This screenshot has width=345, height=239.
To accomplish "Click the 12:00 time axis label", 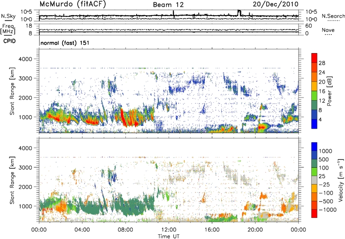I will pos(169,230).
